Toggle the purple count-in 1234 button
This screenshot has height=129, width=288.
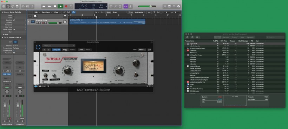[126, 6]
